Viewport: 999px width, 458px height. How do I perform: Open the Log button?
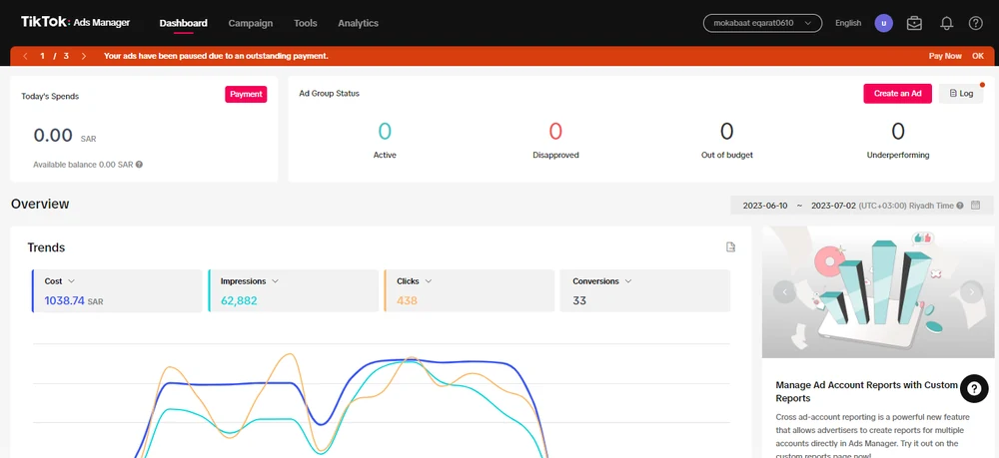961,94
